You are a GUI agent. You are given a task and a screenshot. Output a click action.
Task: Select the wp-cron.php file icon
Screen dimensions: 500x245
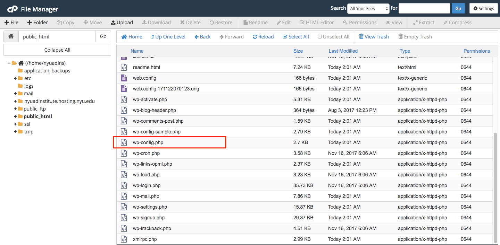pos(124,153)
